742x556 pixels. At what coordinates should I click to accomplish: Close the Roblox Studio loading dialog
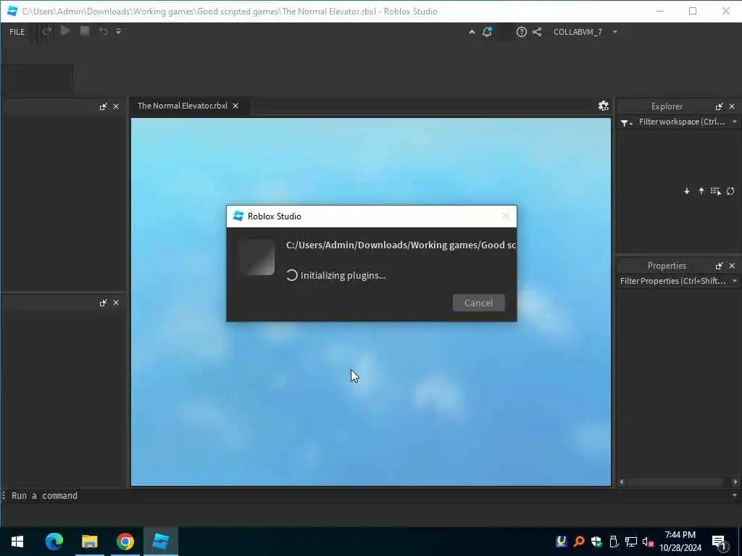tap(506, 216)
